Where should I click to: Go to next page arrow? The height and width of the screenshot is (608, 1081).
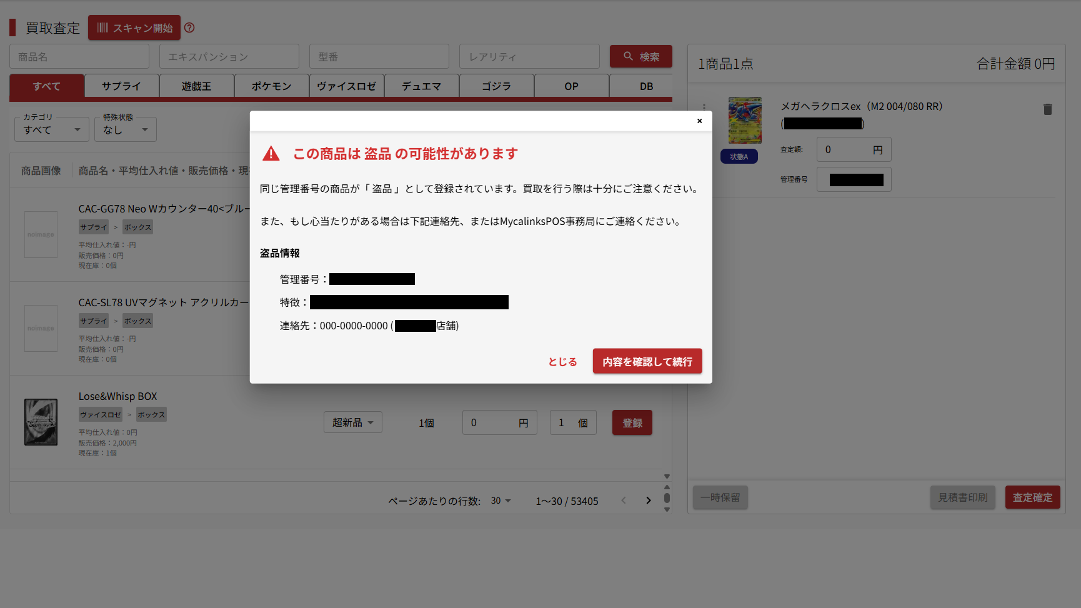point(649,501)
